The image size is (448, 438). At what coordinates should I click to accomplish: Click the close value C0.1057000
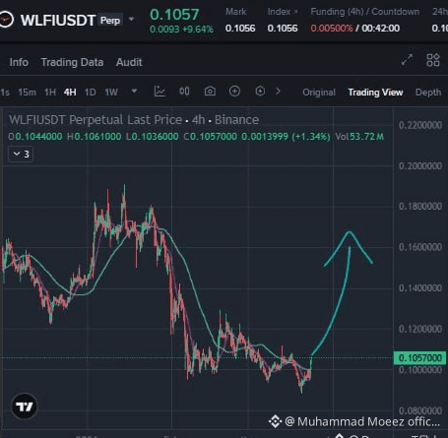(210, 137)
